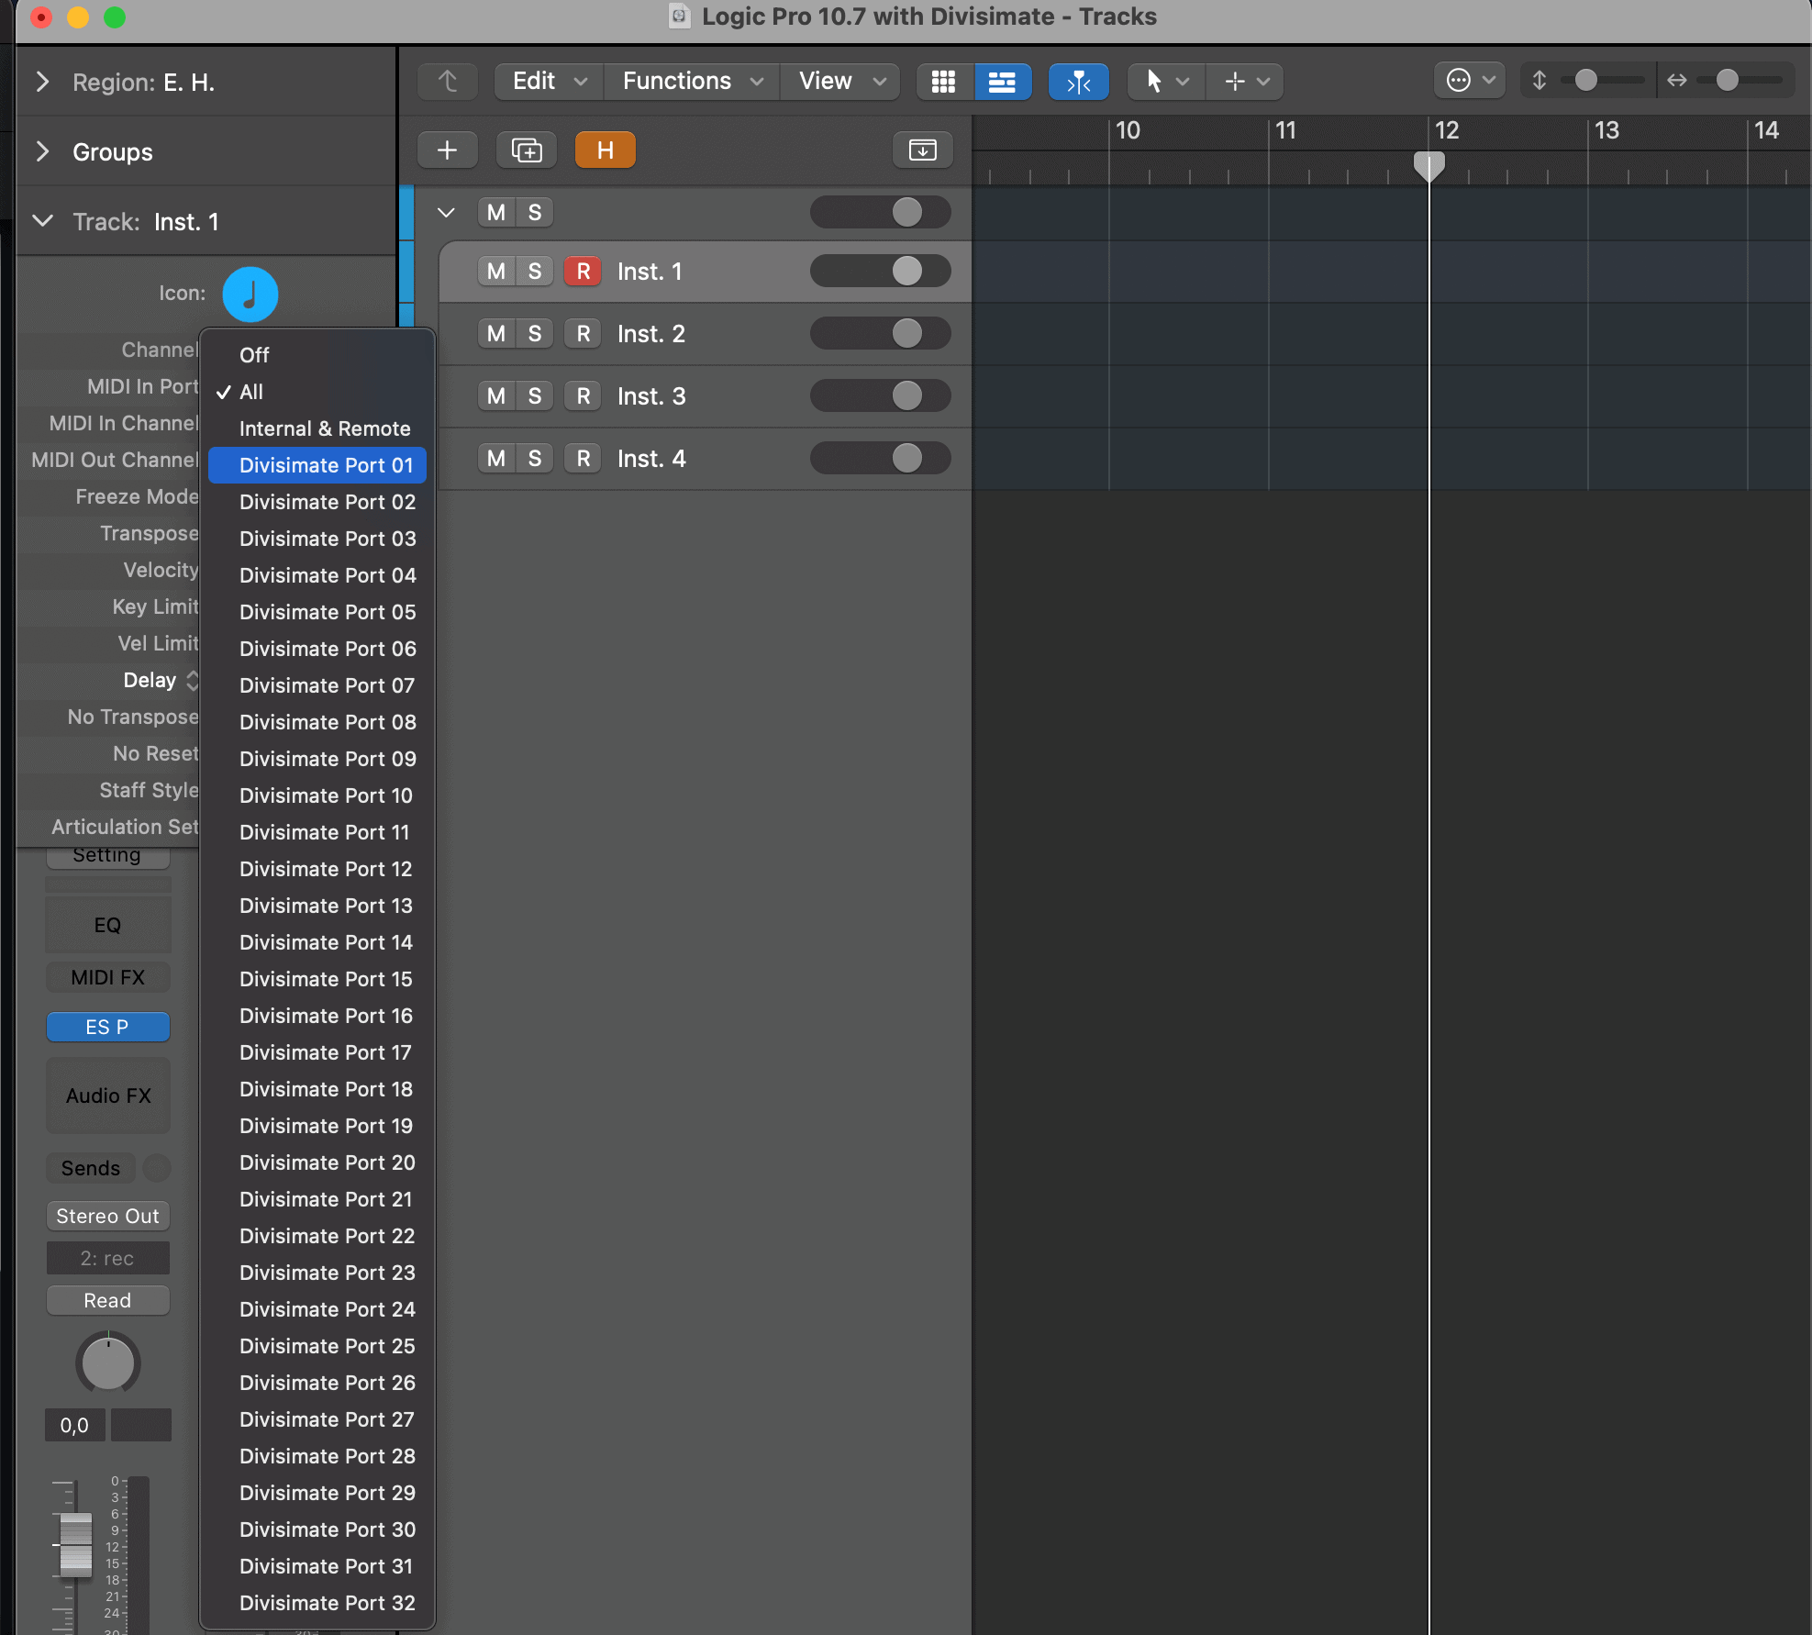
Task: Adjust the horizontal zoom slider
Action: point(1740,81)
